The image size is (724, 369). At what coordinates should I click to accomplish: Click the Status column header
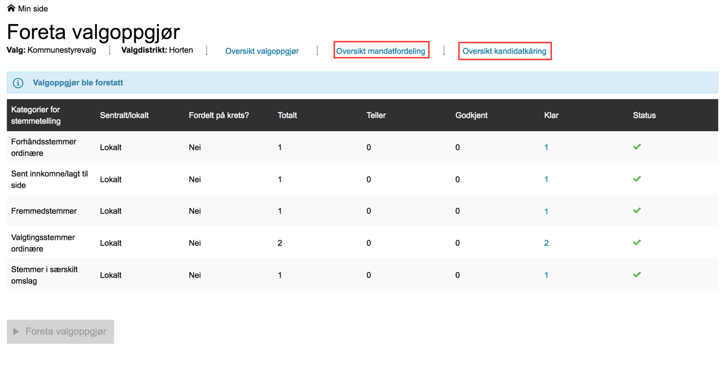644,116
